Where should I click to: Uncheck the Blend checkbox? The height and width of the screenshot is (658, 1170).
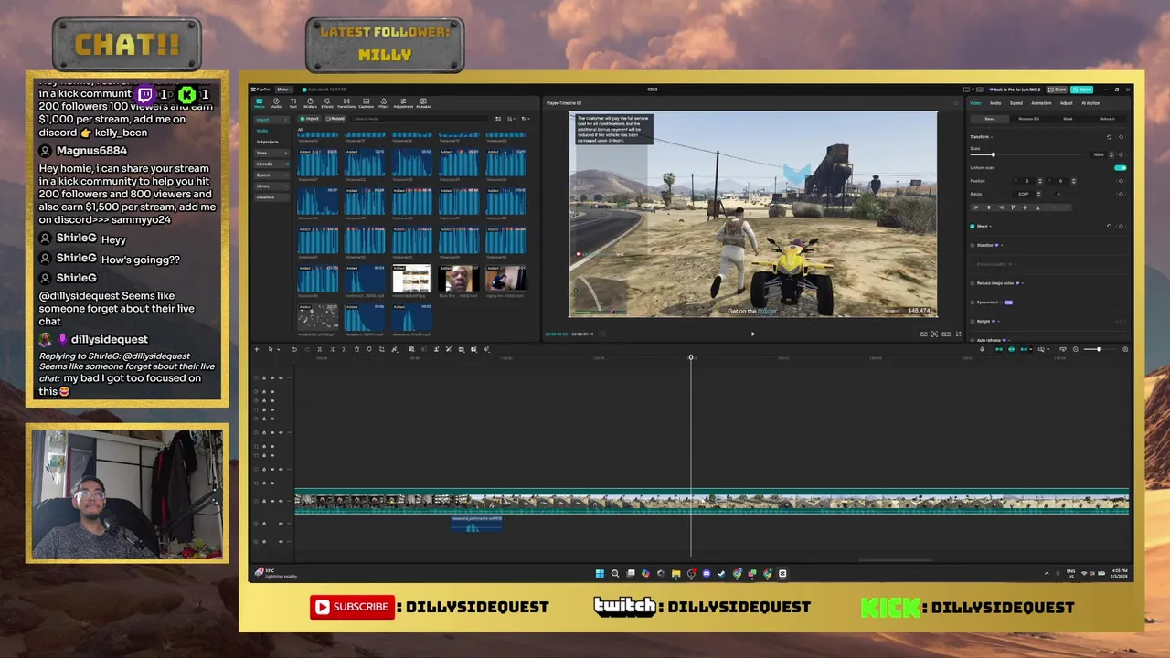tap(973, 226)
